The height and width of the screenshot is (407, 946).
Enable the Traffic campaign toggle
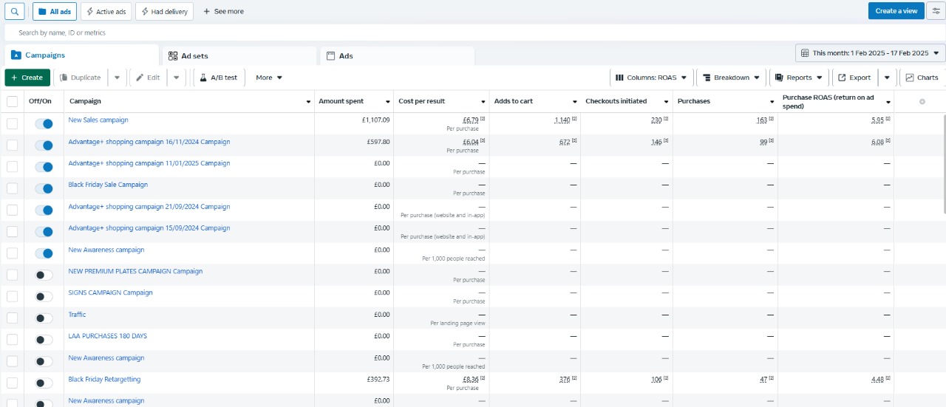pos(44,318)
